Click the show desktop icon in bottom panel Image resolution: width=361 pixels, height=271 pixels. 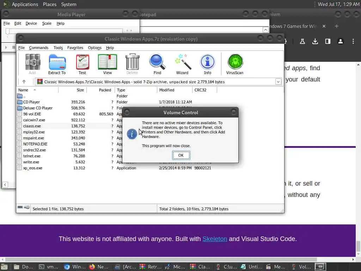pos(4,267)
